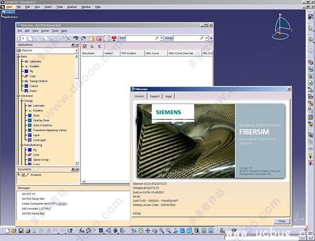
Task: Switch to the Support tab
Action: (154, 96)
